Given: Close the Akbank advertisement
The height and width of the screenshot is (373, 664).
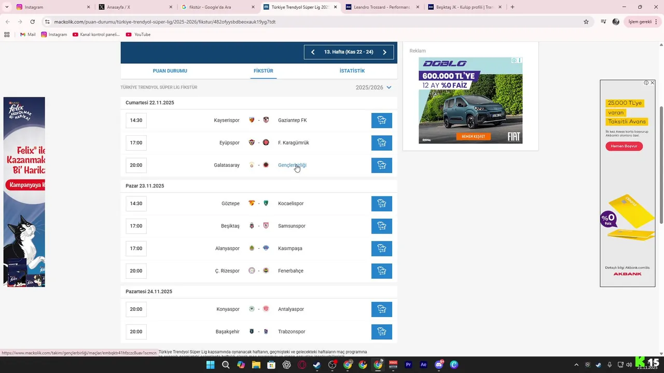Looking at the screenshot, I should pos(652,83).
